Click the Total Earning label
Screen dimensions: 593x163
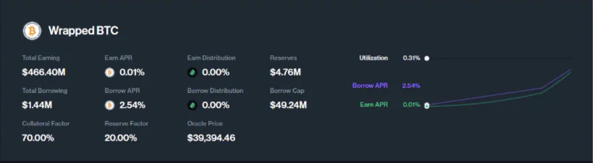pos(41,58)
